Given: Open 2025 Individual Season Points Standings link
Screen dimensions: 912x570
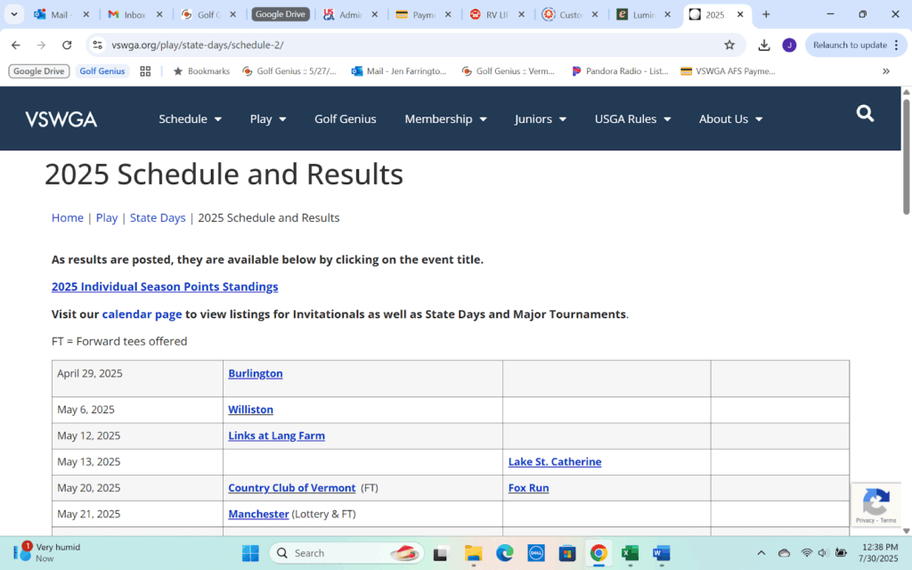Looking at the screenshot, I should 165,287.
